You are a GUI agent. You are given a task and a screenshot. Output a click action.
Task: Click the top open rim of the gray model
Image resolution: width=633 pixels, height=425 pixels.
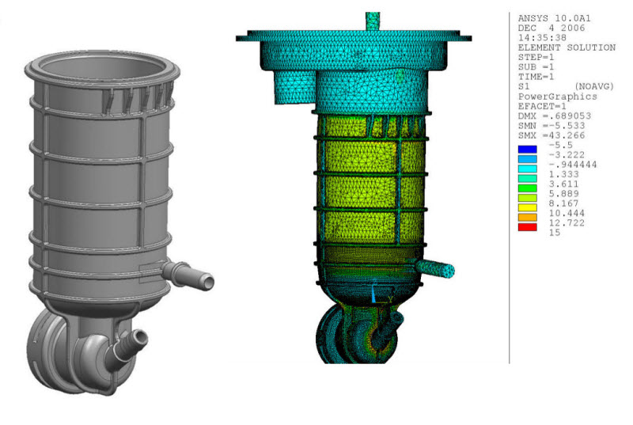(x=102, y=67)
